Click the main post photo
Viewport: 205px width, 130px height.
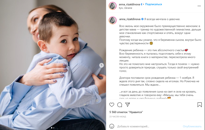tap(53, 65)
